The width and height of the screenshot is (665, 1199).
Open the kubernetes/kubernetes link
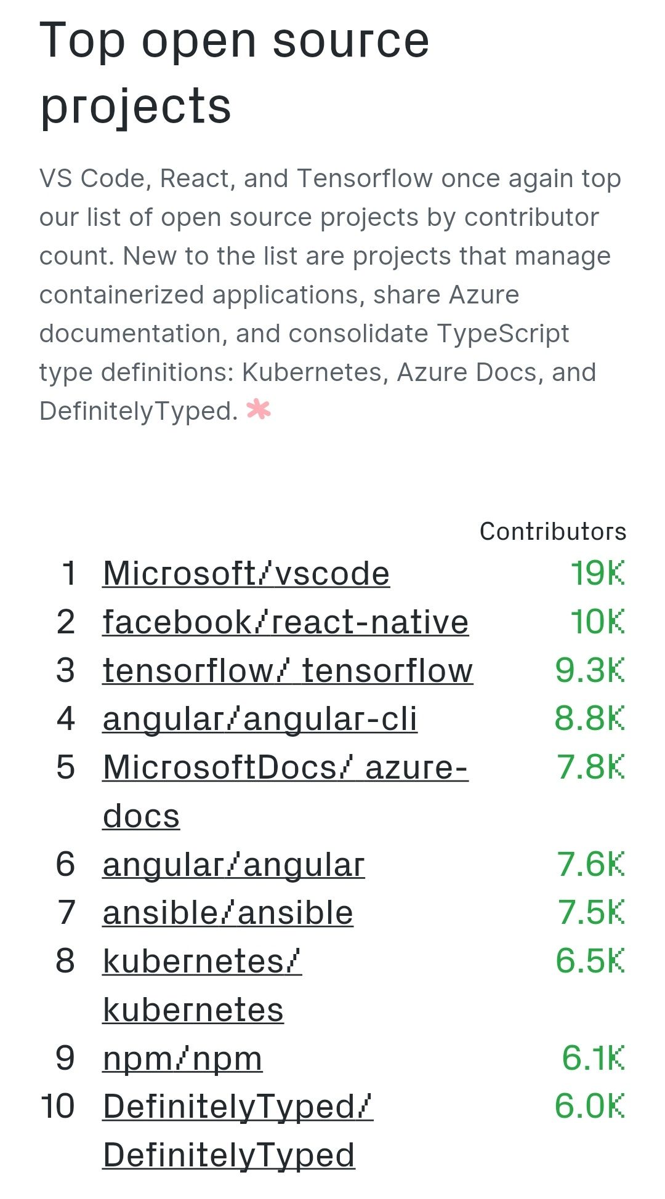202,961
